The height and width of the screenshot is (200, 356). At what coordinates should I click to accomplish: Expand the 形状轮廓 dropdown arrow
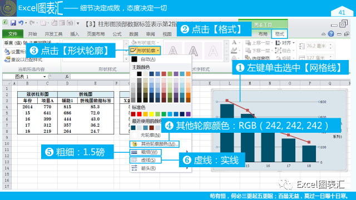pos(158,51)
